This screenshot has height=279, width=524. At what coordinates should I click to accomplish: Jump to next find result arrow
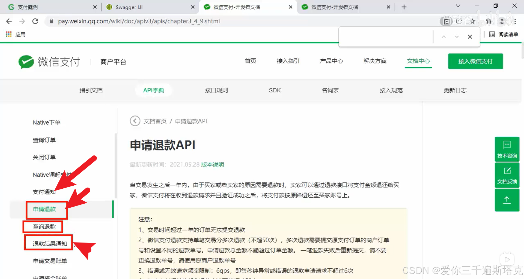[457, 37]
